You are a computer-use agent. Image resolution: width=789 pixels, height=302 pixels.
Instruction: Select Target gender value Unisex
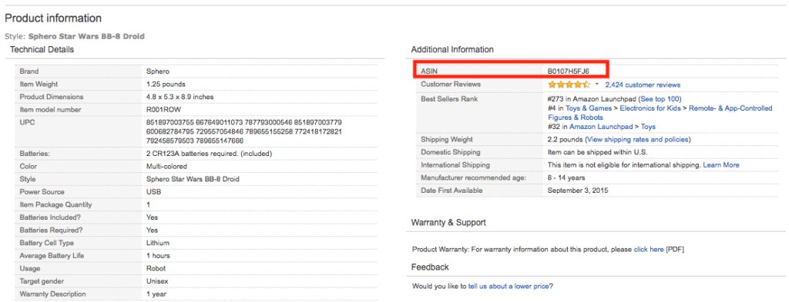(x=157, y=281)
